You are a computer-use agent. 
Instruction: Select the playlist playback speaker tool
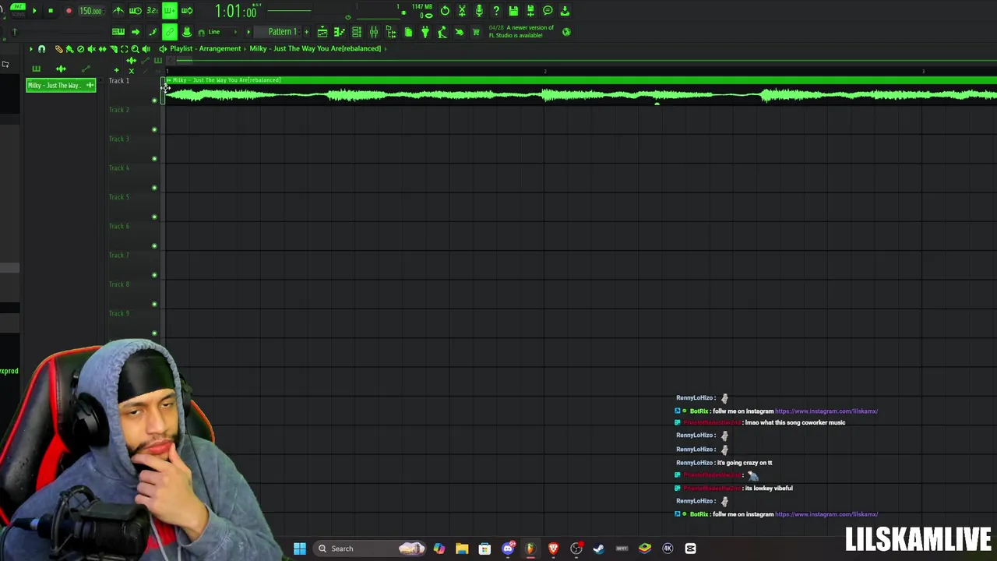click(x=146, y=48)
